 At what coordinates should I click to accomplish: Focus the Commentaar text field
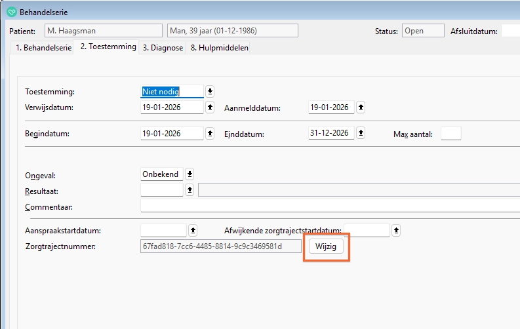click(x=328, y=206)
